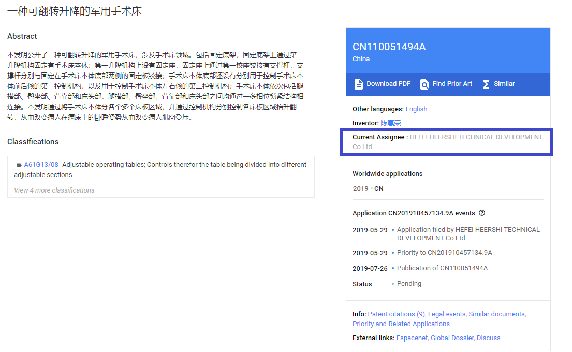Click the tag icon beside A61G13/08

pos(19,165)
